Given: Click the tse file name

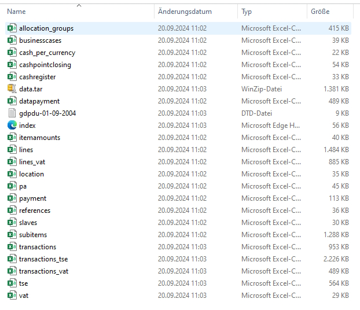Looking at the screenshot, I should point(24,283).
